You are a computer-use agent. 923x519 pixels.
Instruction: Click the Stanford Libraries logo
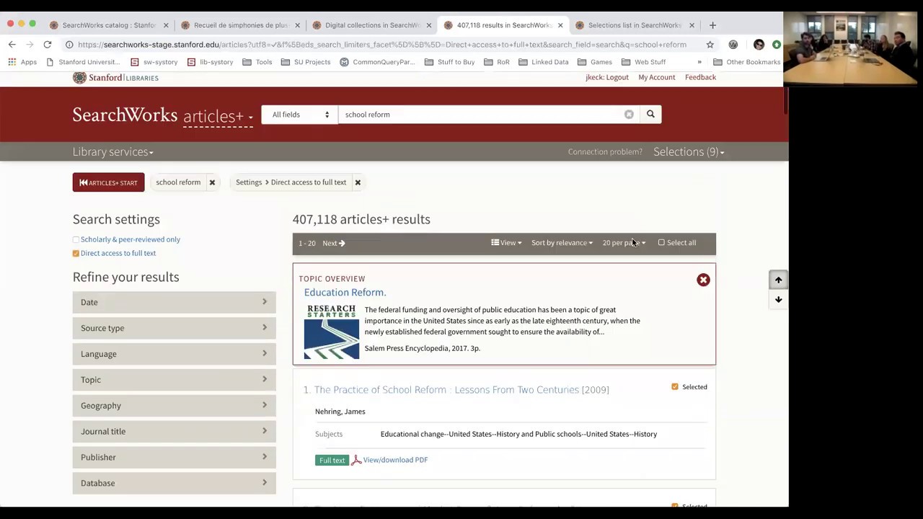[115, 77]
